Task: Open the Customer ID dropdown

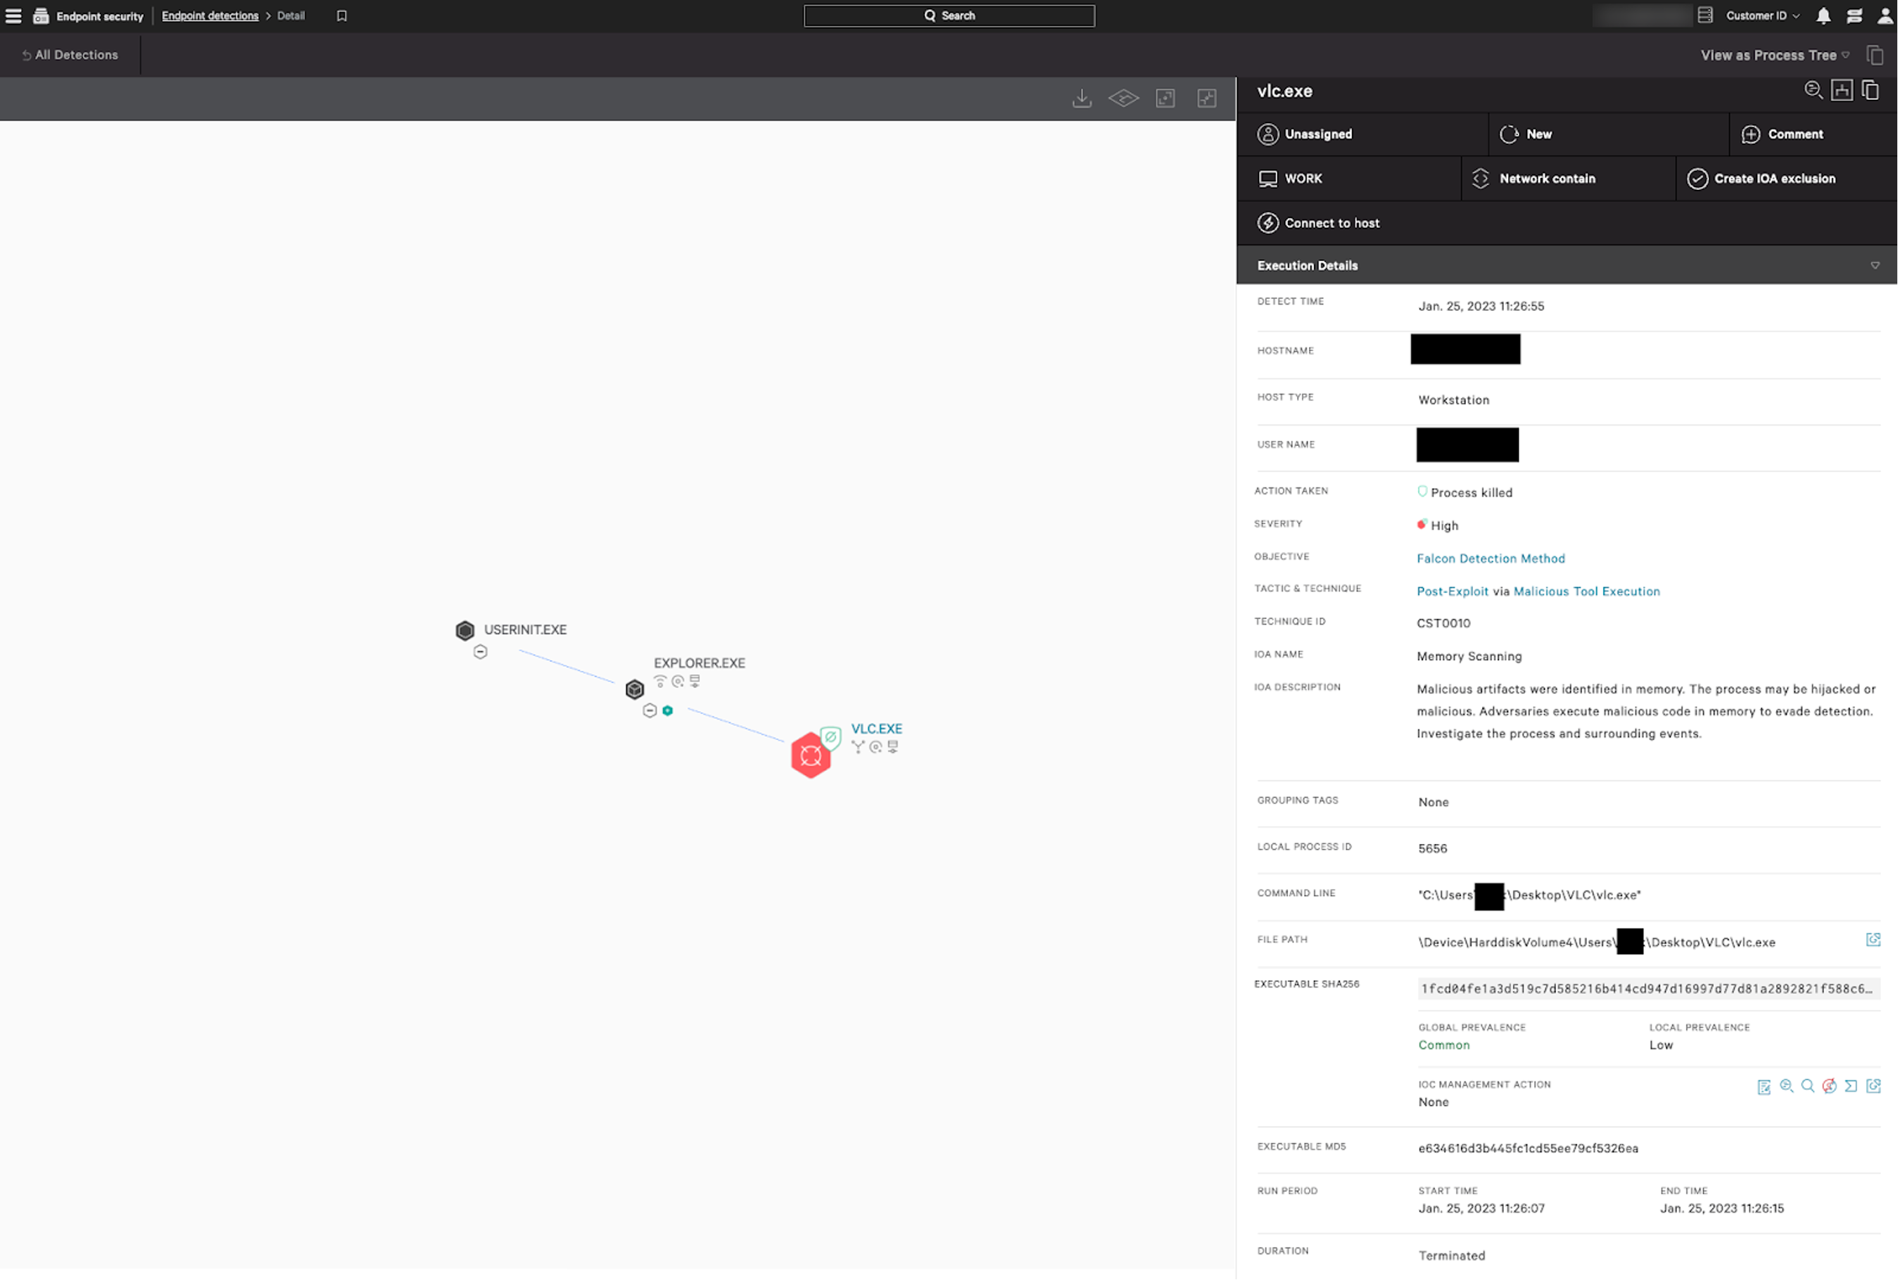Action: click(1762, 15)
